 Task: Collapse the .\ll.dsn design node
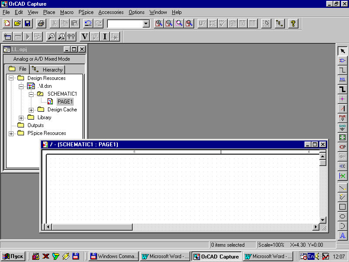(x=21, y=86)
